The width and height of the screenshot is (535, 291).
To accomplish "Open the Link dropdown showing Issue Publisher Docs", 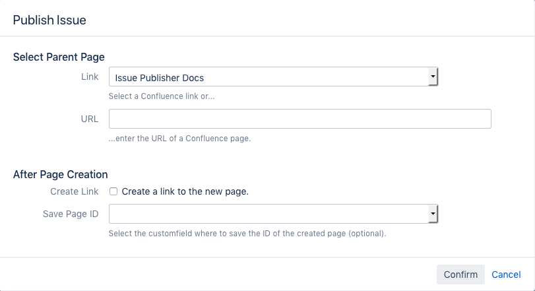I will coord(269,77).
